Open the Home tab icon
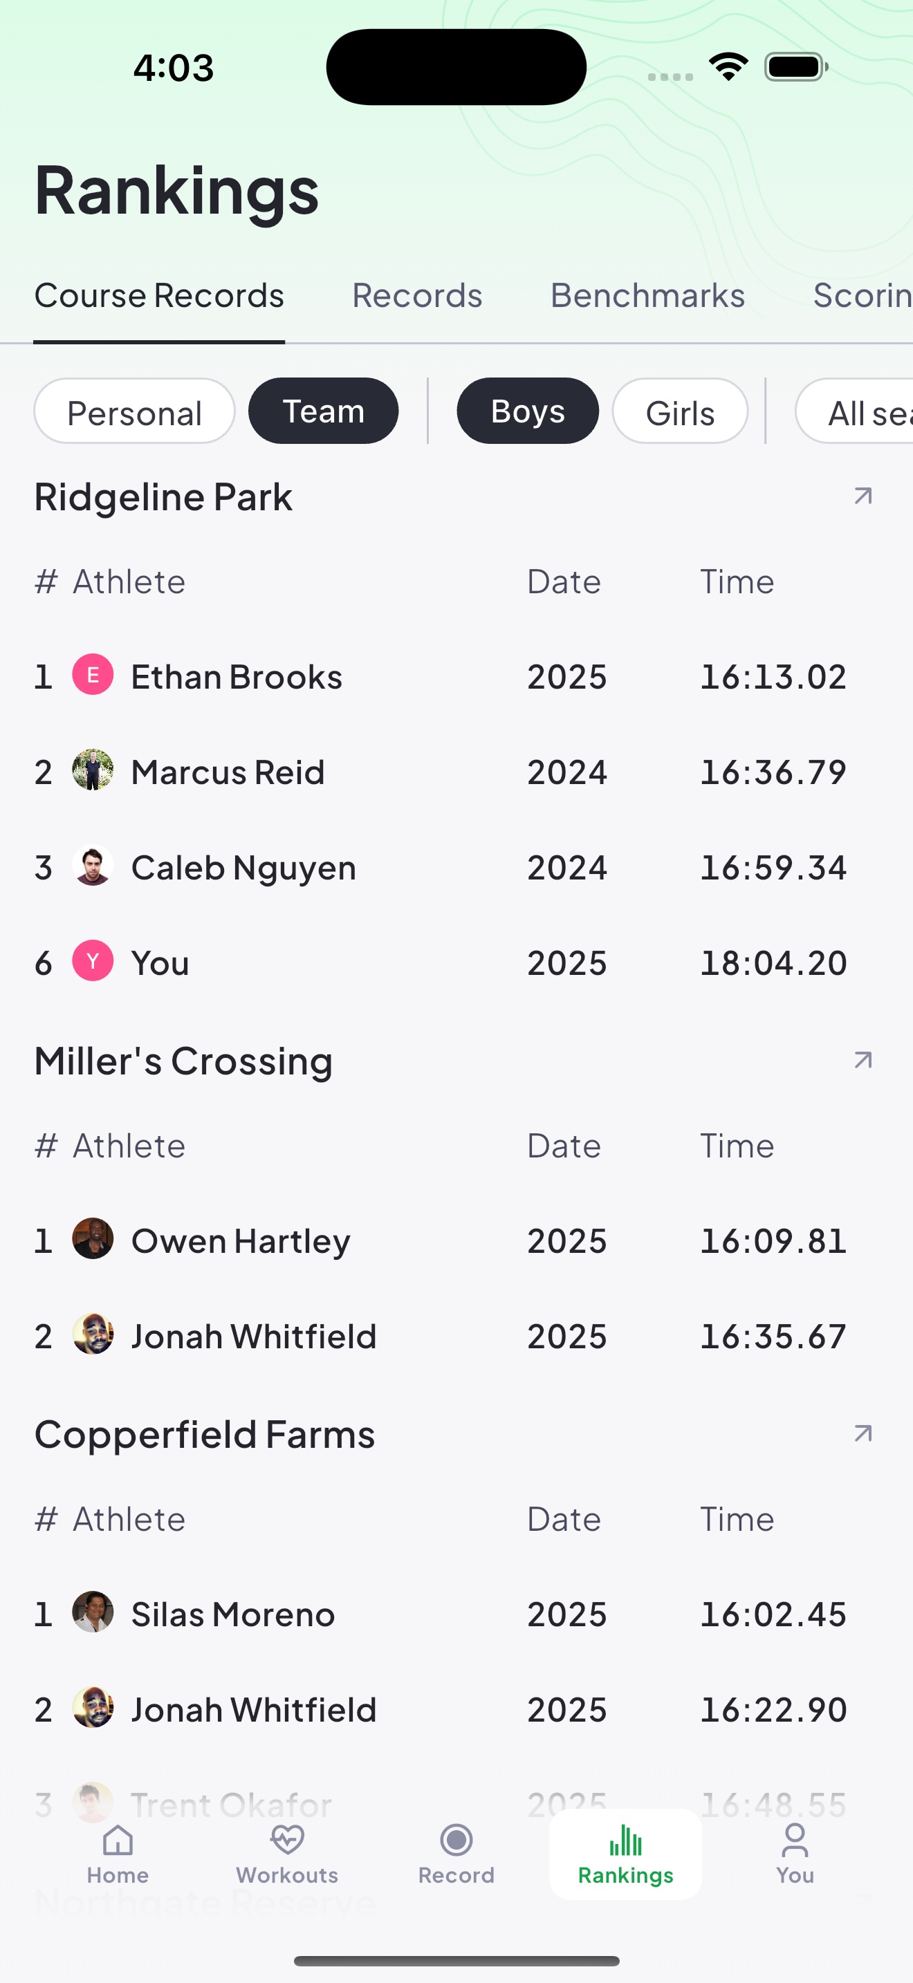Image resolution: width=913 pixels, height=1983 pixels. 118,1841
